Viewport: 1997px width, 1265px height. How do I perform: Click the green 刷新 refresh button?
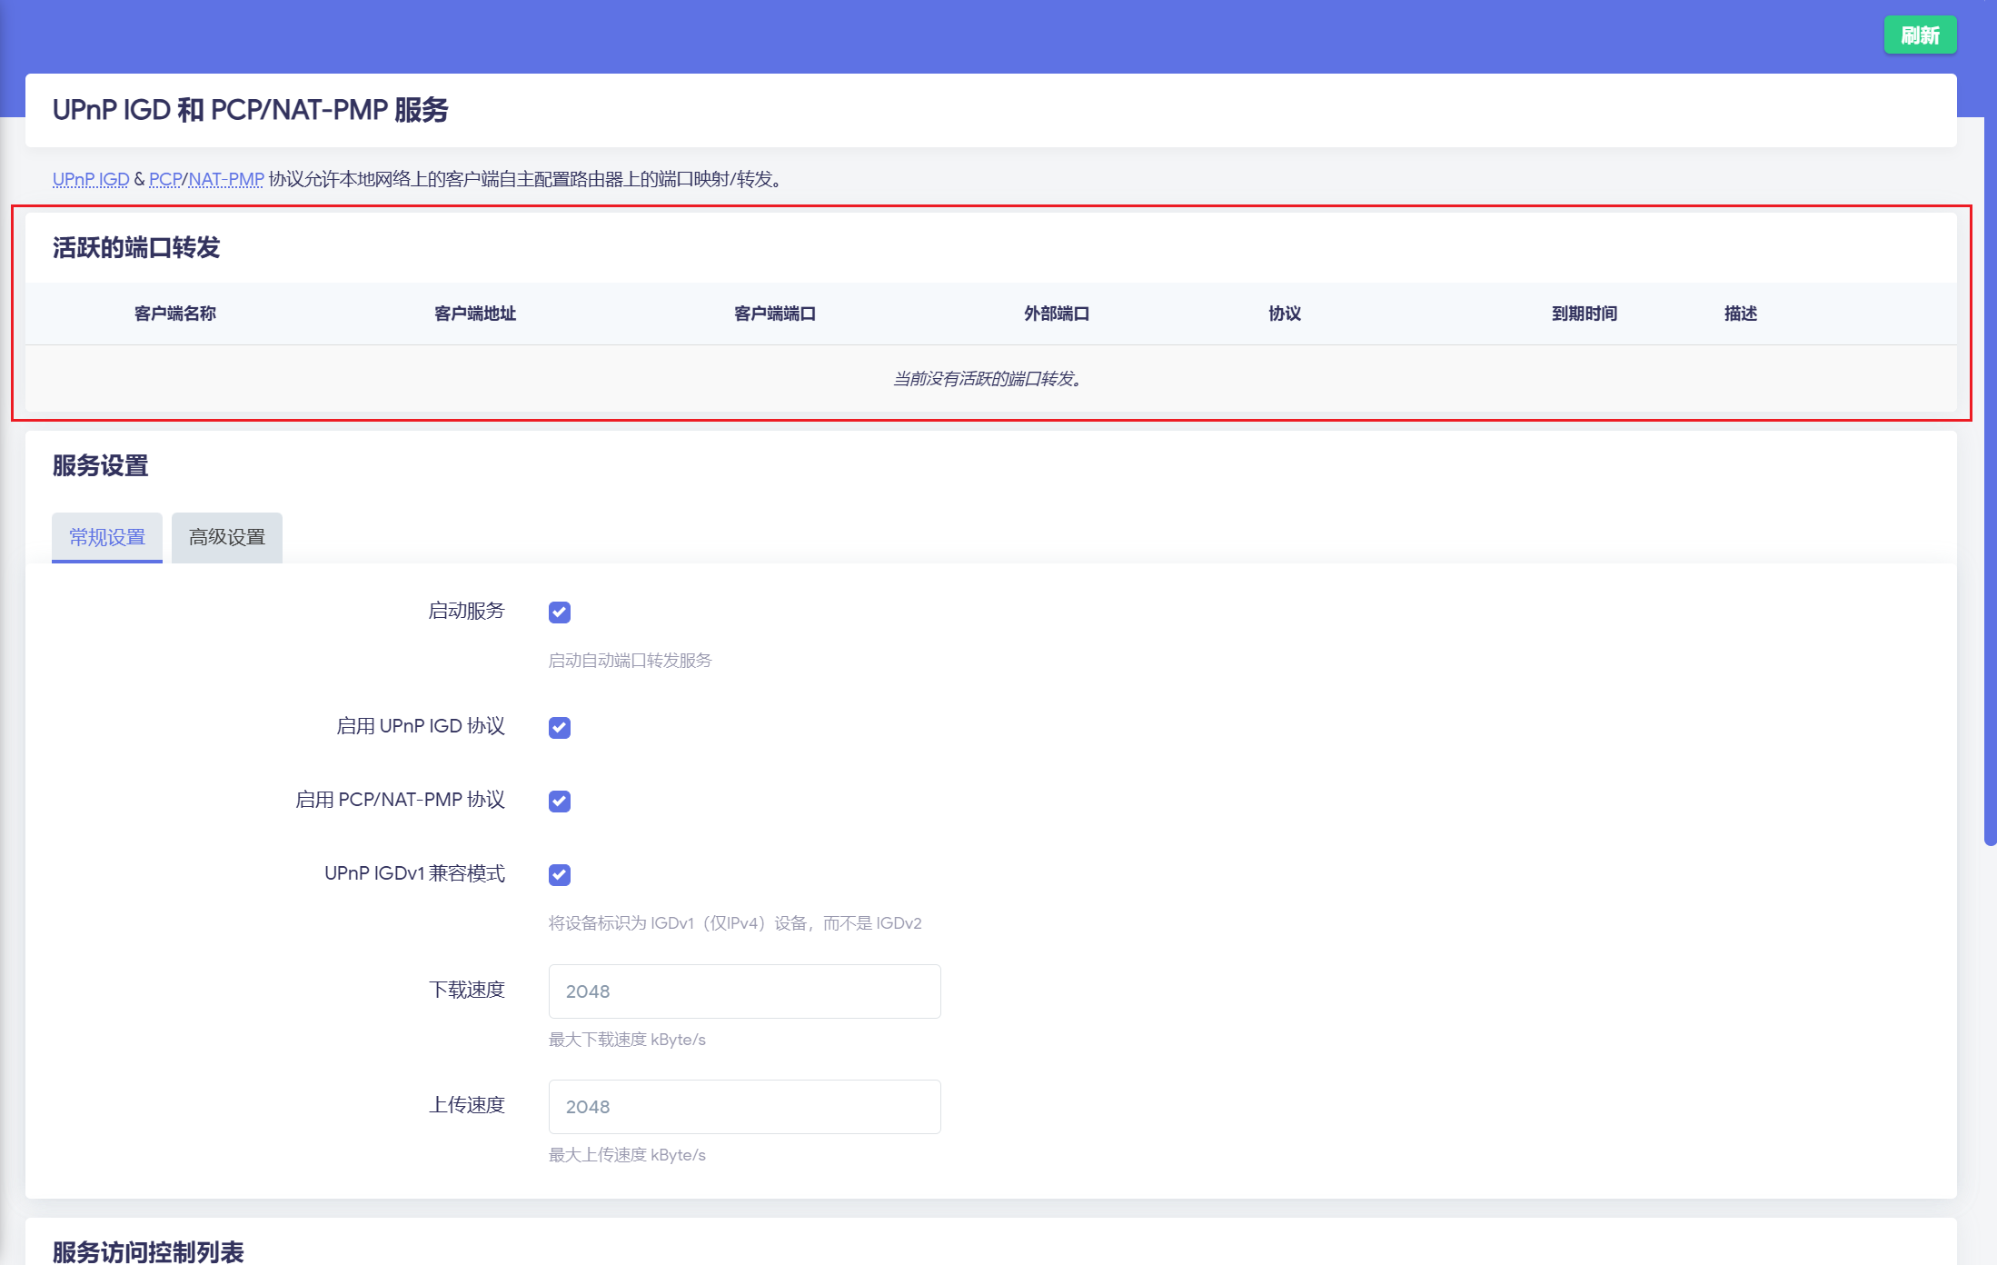click(x=1920, y=35)
